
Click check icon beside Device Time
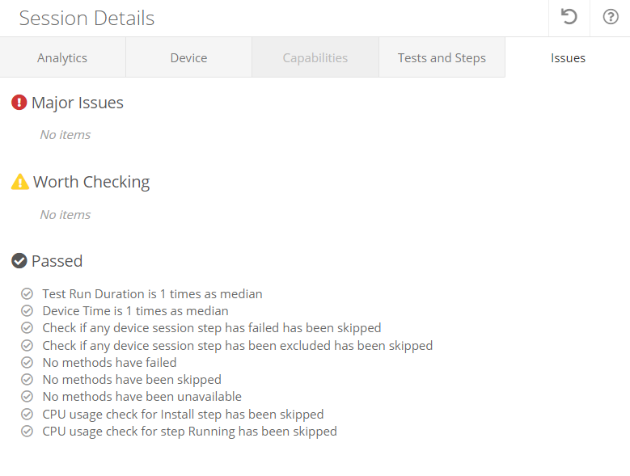click(x=27, y=311)
